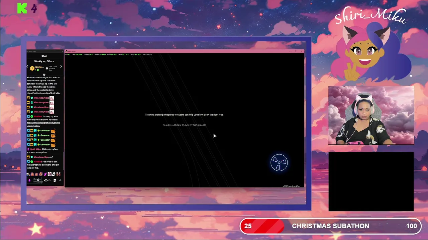Click 'Gift 1 sub to take 2nd' text
The image size is (428, 240).
click(x=53, y=68)
